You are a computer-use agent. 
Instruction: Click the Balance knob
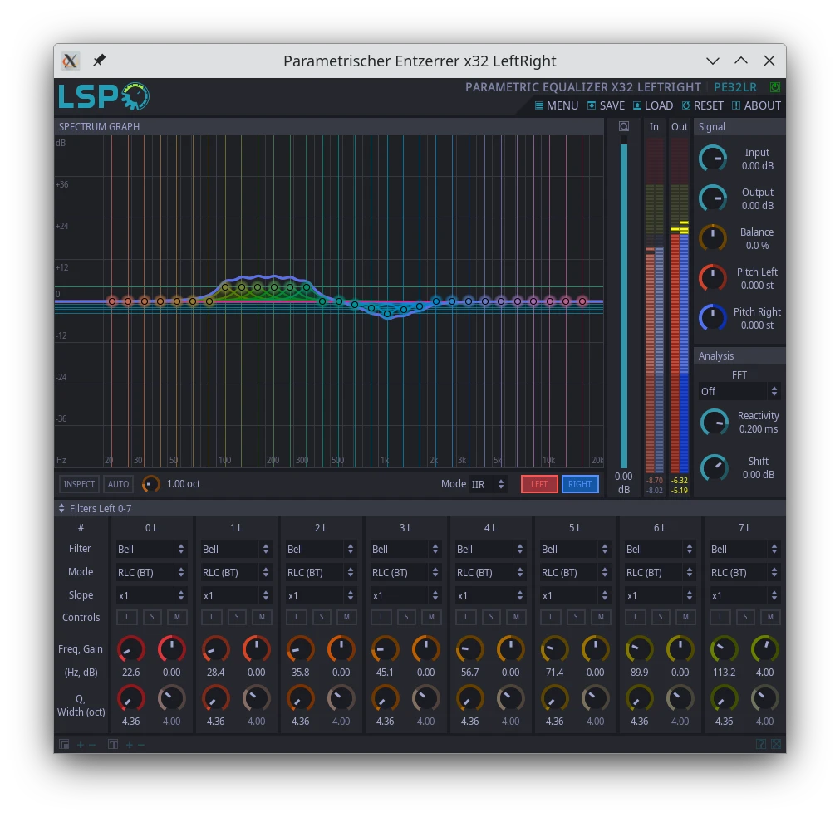coord(713,238)
